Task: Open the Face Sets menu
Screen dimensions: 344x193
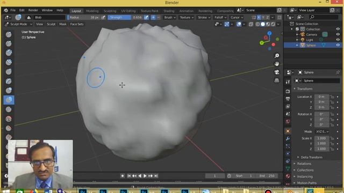Action: [77, 24]
